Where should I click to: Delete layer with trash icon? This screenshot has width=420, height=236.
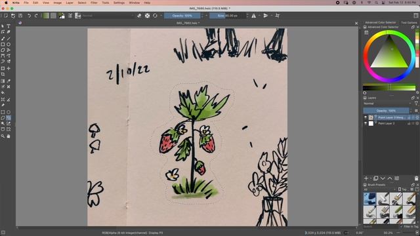(416, 178)
